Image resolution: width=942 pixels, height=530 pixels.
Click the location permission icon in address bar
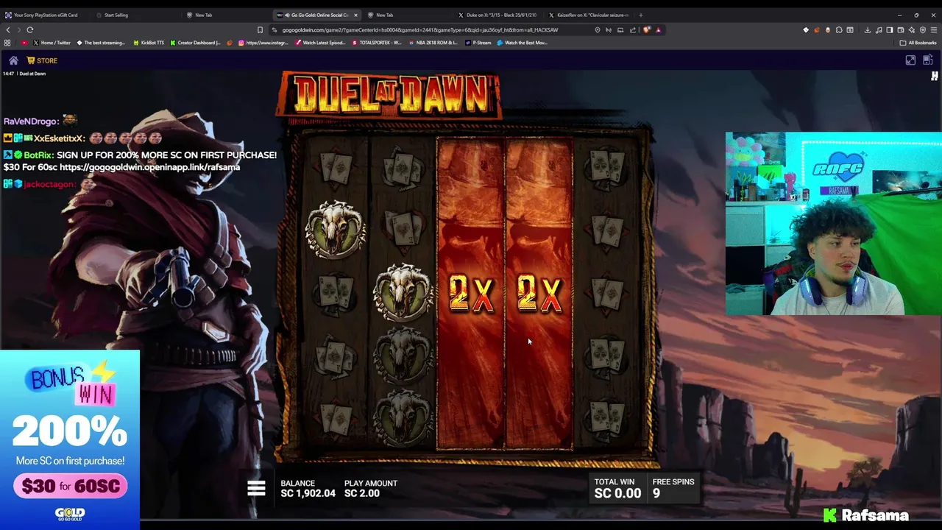(598, 30)
